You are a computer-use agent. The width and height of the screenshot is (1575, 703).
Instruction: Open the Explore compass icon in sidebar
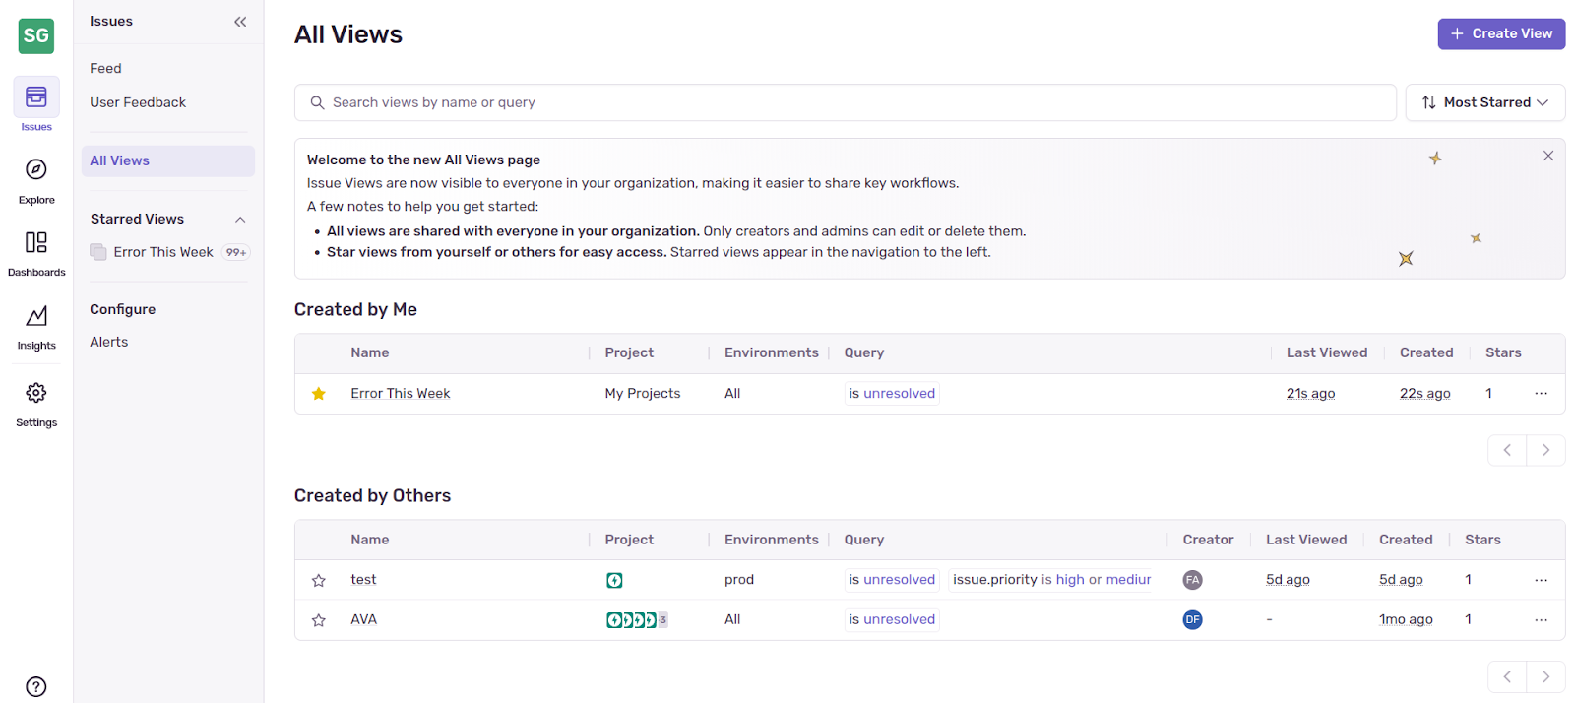click(x=36, y=170)
